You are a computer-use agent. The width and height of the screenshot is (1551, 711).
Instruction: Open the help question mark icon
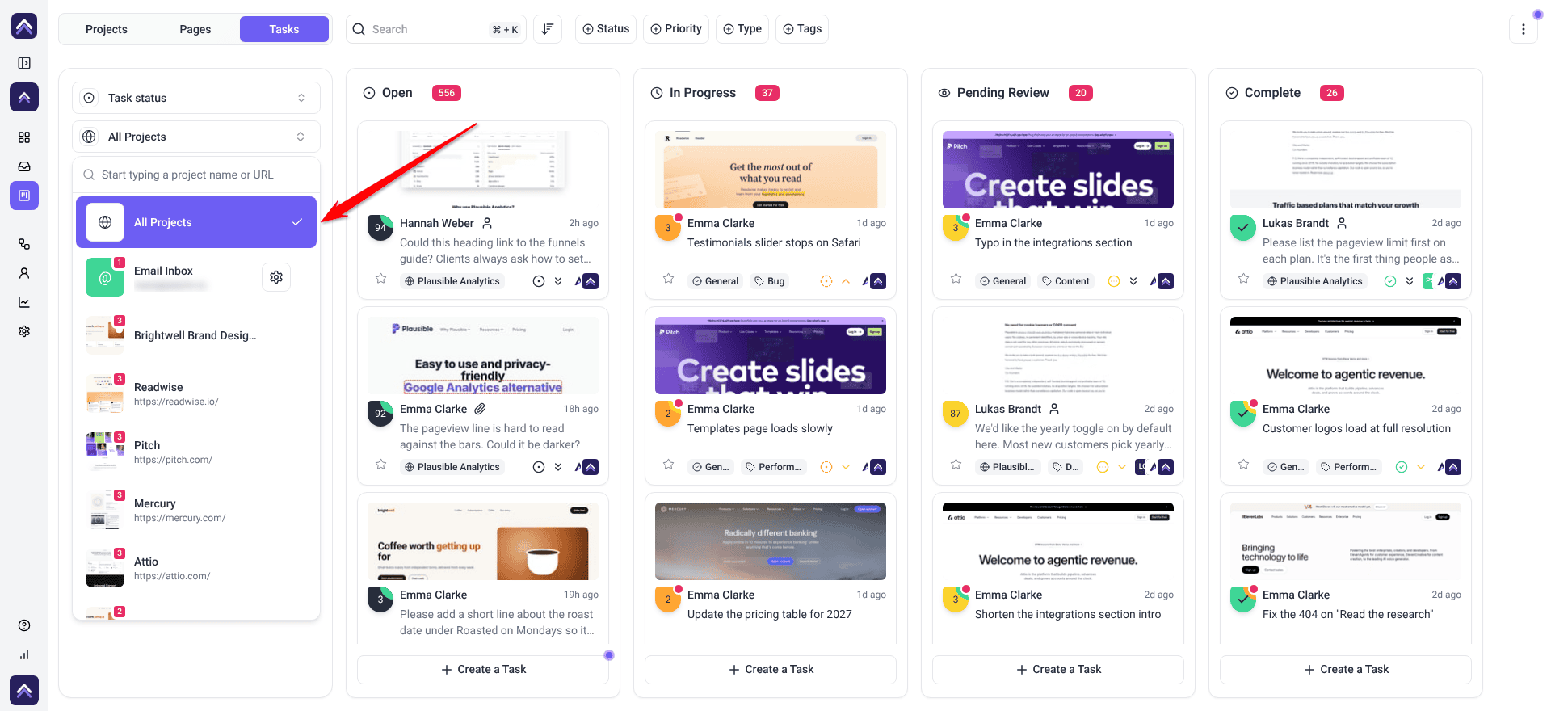(x=24, y=625)
